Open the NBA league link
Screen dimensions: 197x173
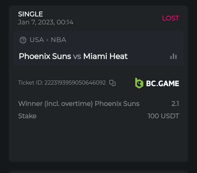[x=59, y=40]
